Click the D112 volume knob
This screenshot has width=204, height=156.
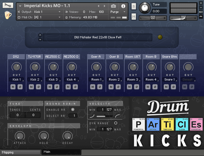click(16, 67)
